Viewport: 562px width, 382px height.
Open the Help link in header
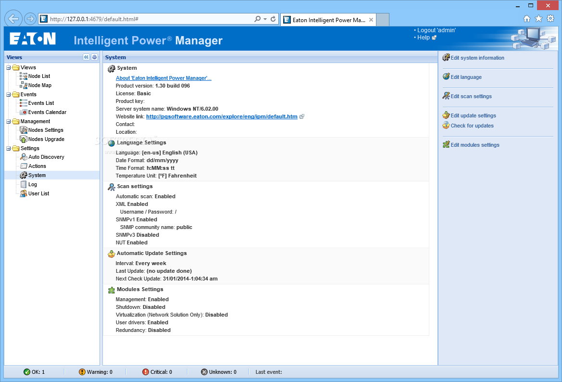click(423, 38)
